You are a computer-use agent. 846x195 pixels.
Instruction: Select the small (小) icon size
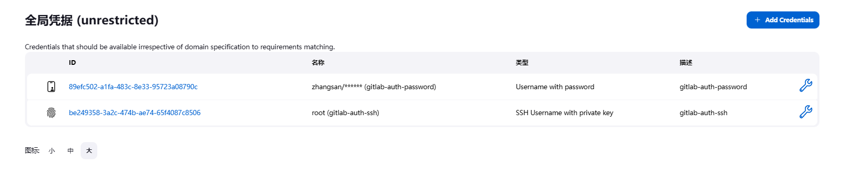(x=52, y=151)
